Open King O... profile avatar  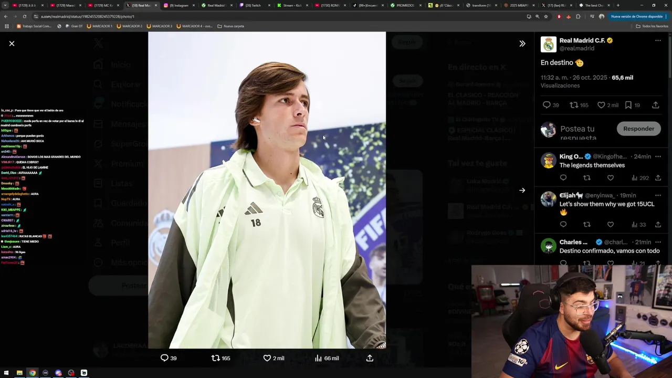(x=549, y=161)
